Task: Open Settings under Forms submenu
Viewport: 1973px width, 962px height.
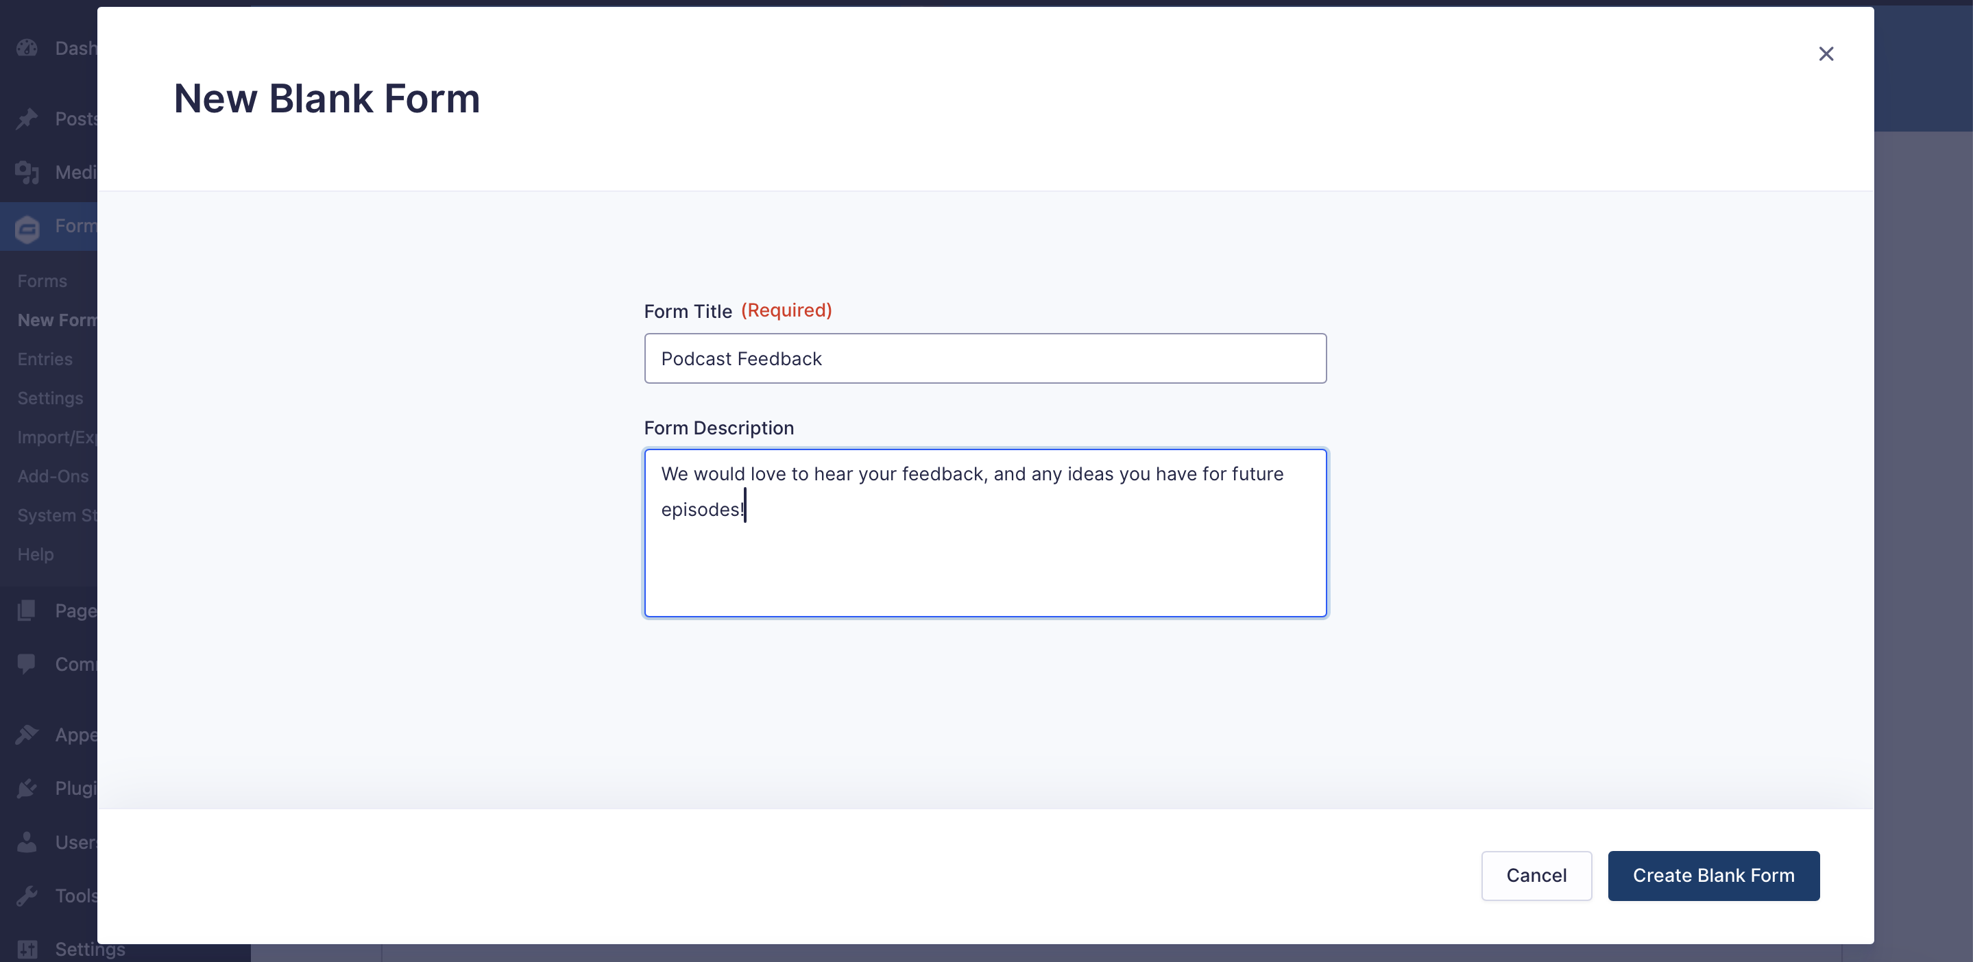Action: (51, 398)
